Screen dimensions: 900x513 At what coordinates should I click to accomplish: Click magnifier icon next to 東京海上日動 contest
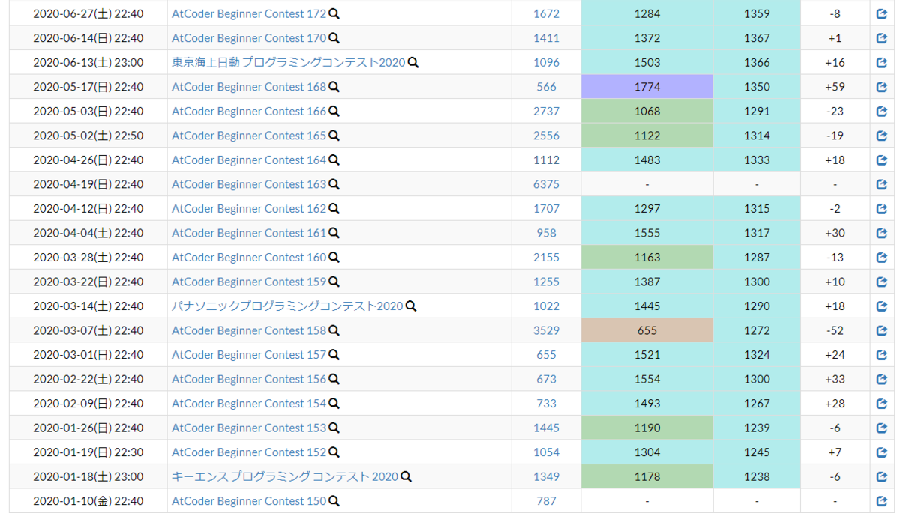pos(413,62)
